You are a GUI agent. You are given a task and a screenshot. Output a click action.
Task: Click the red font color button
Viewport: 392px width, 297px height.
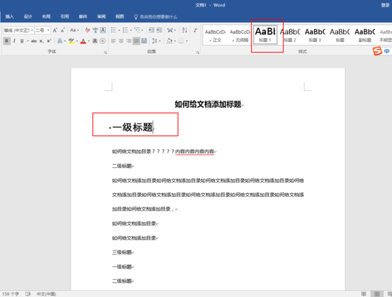[83, 41]
